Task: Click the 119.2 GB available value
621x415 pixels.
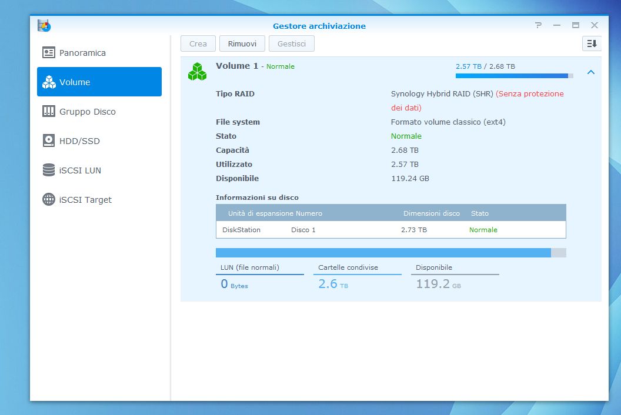Action: coord(438,284)
